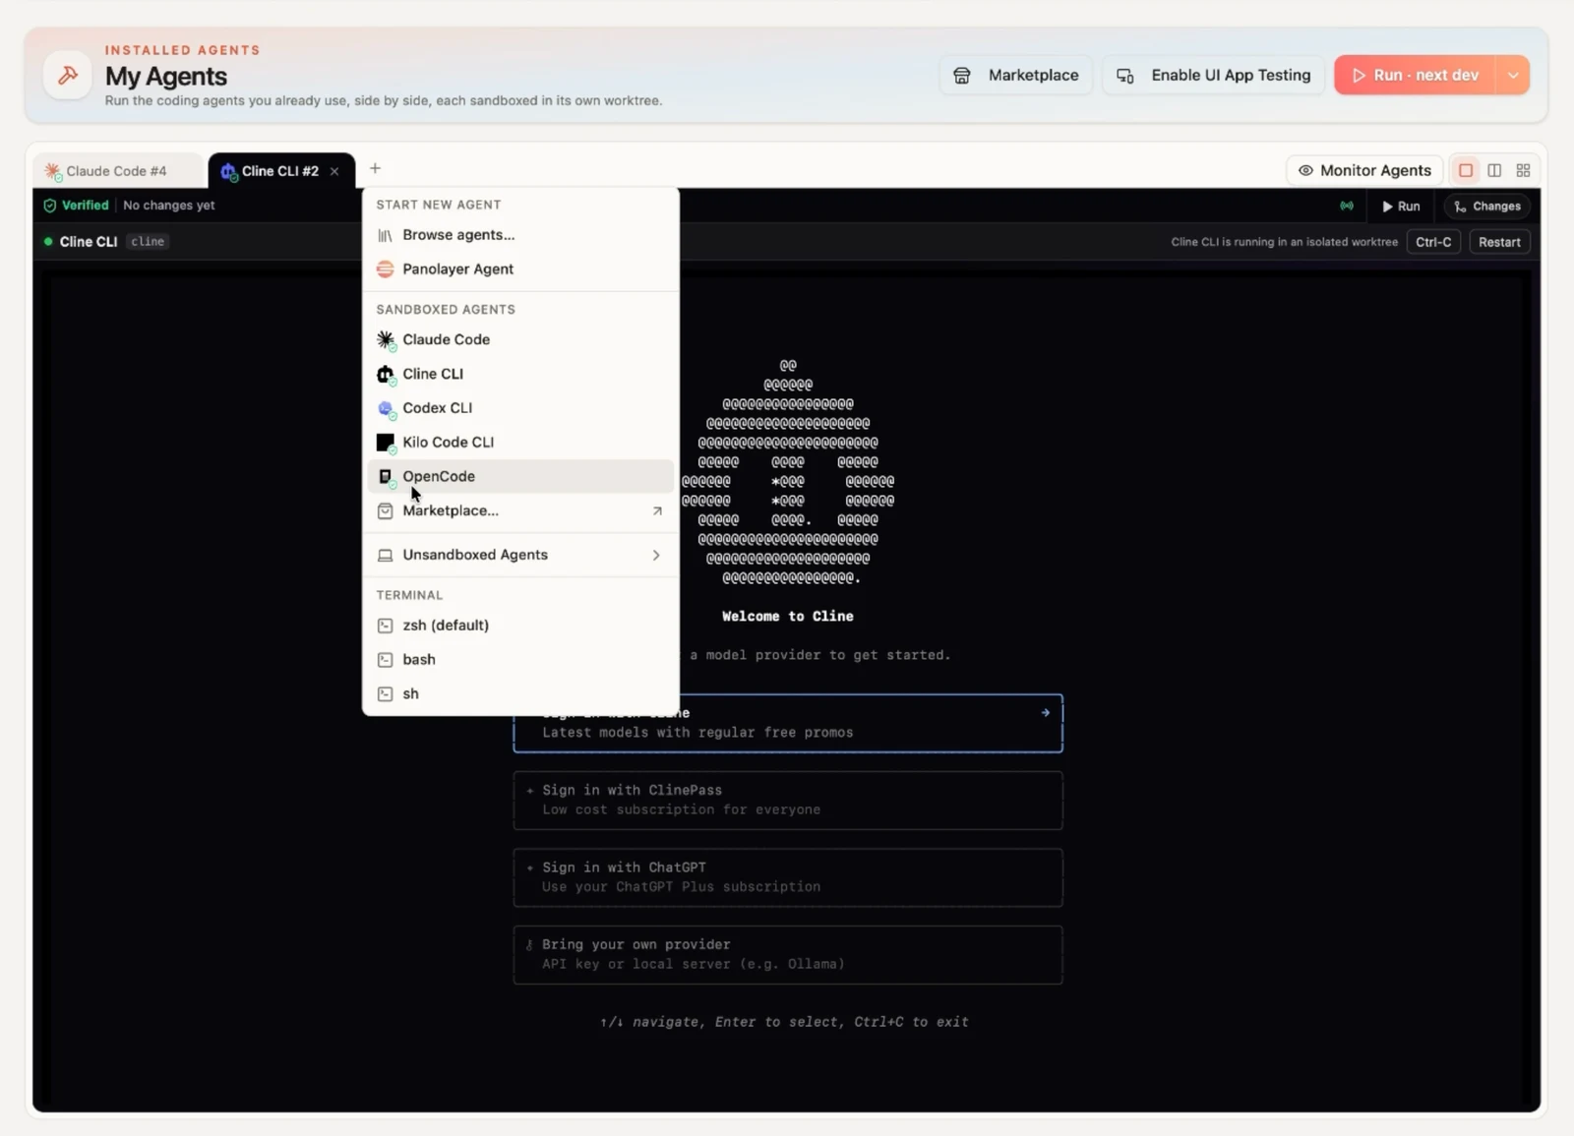1574x1136 pixels.
Task: Click the arrow in the highlighted sign-in box
Action: coord(1045,713)
